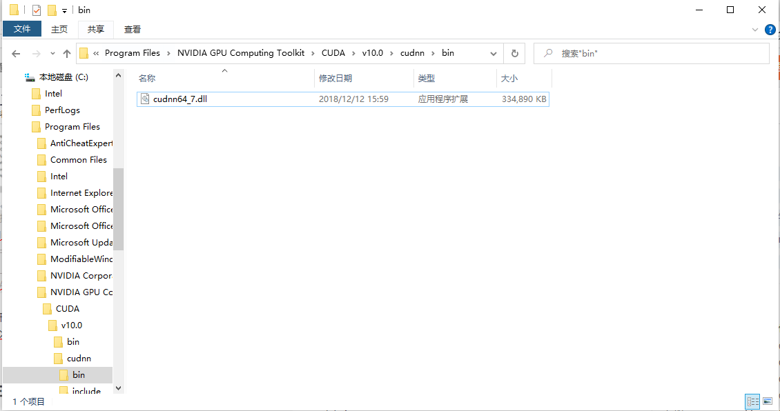Click the Back navigation arrow
The width and height of the screenshot is (780, 411).
(16, 54)
